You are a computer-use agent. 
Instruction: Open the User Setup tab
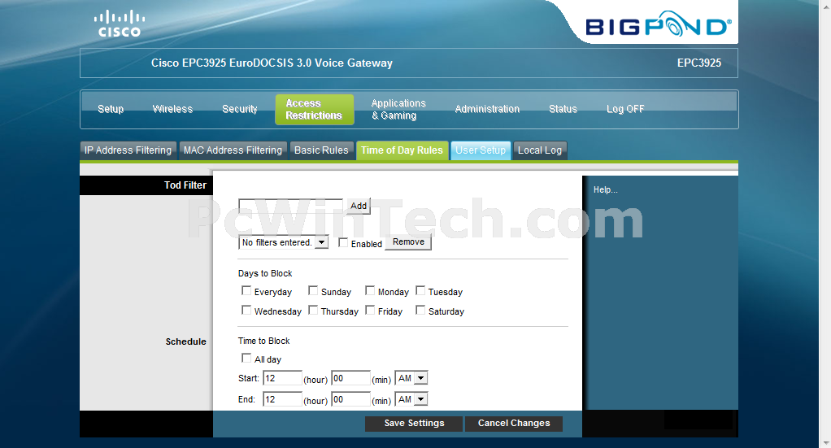(x=481, y=150)
